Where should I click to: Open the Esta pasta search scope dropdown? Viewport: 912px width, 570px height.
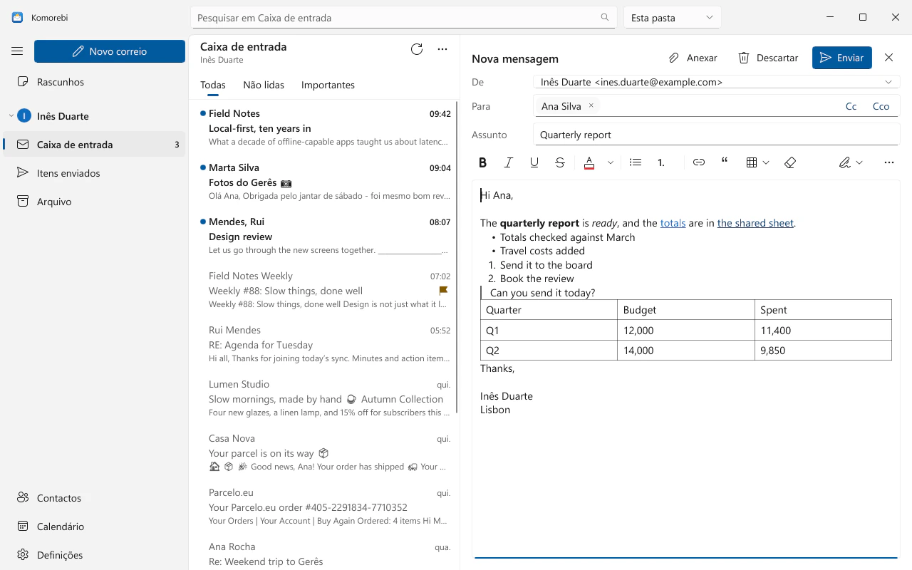click(x=673, y=18)
